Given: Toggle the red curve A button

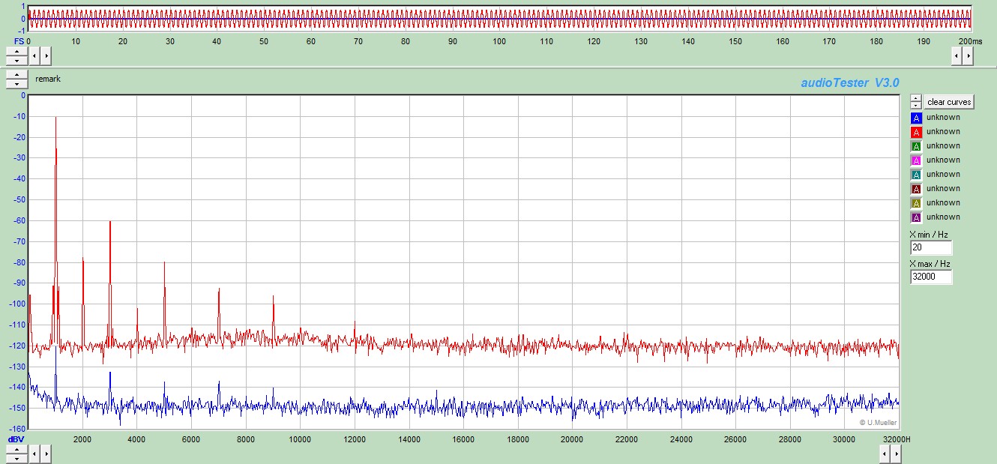Looking at the screenshot, I should (x=915, y=132).
